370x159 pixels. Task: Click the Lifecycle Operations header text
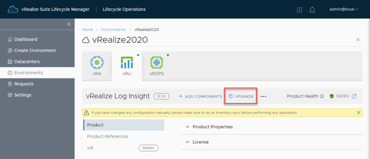[124, 9]
